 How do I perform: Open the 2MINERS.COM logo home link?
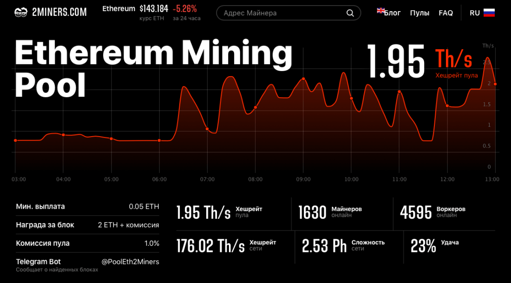[51, 13]
